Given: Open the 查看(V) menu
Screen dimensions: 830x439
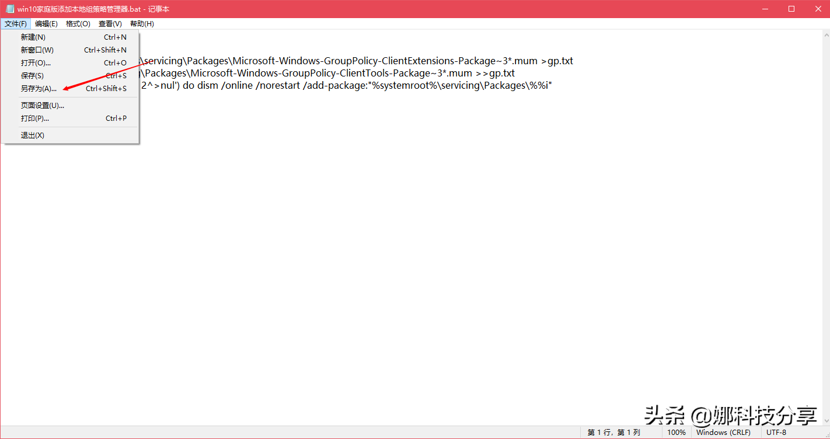Looking at the screenshot, I should (x=110, y=24).
